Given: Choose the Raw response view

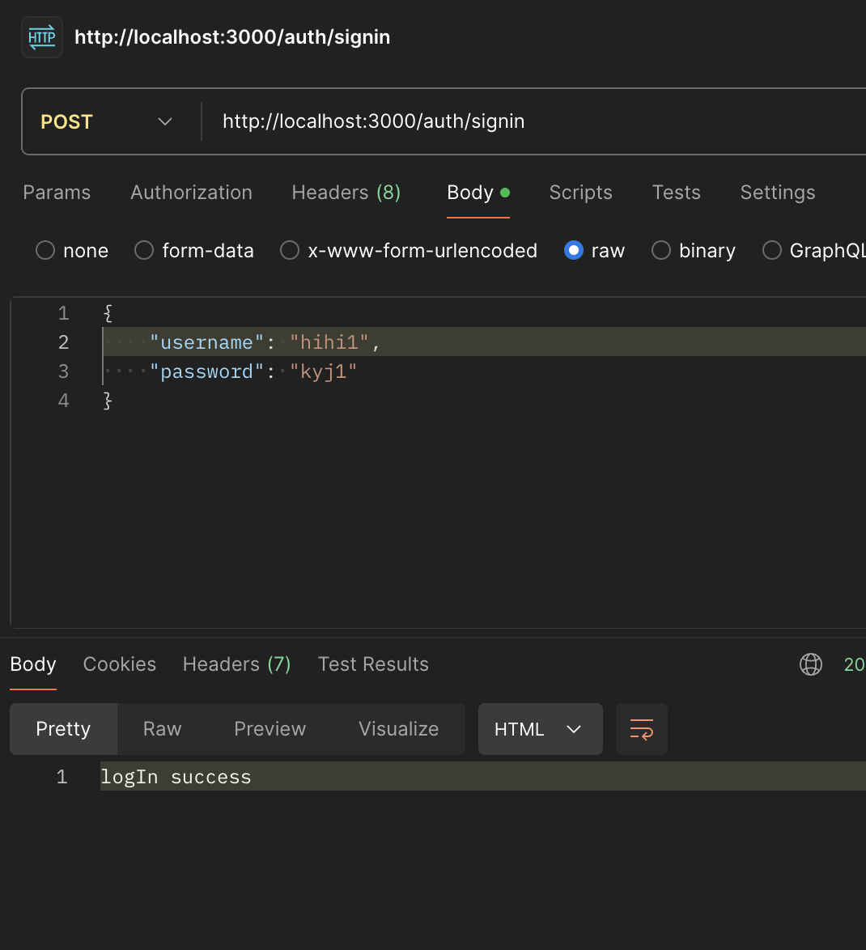Looking at the screenshot, I should point(163,729).
